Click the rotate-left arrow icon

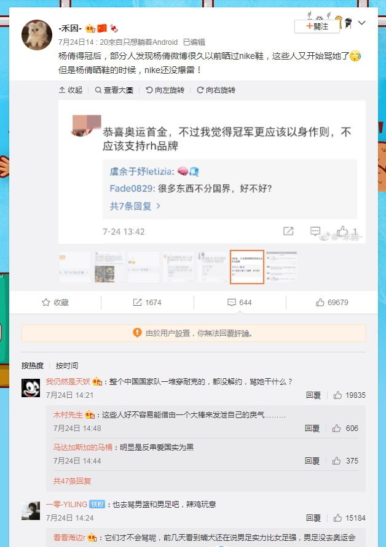coord(149,90)
